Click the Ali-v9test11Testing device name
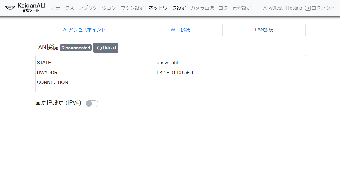 [x=282, y=8]
